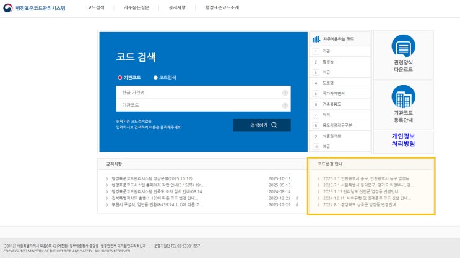Image resolution: width=460 pixels, height=258 pixels.
Task: Click the 자주이용하는 코드 header text
Action: [338, 39]
